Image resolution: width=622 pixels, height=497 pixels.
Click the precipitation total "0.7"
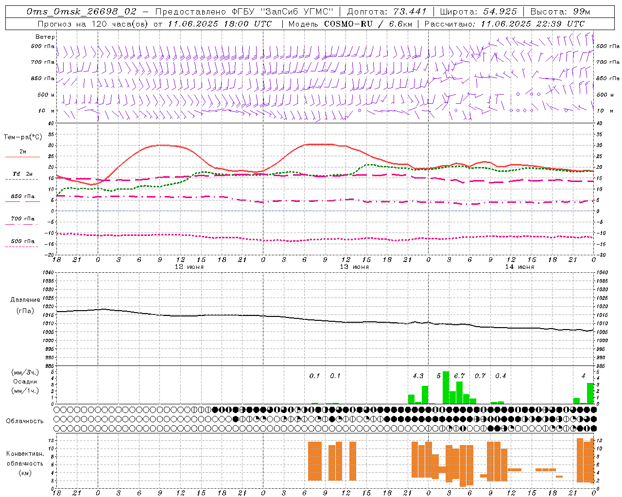point(480,376)
